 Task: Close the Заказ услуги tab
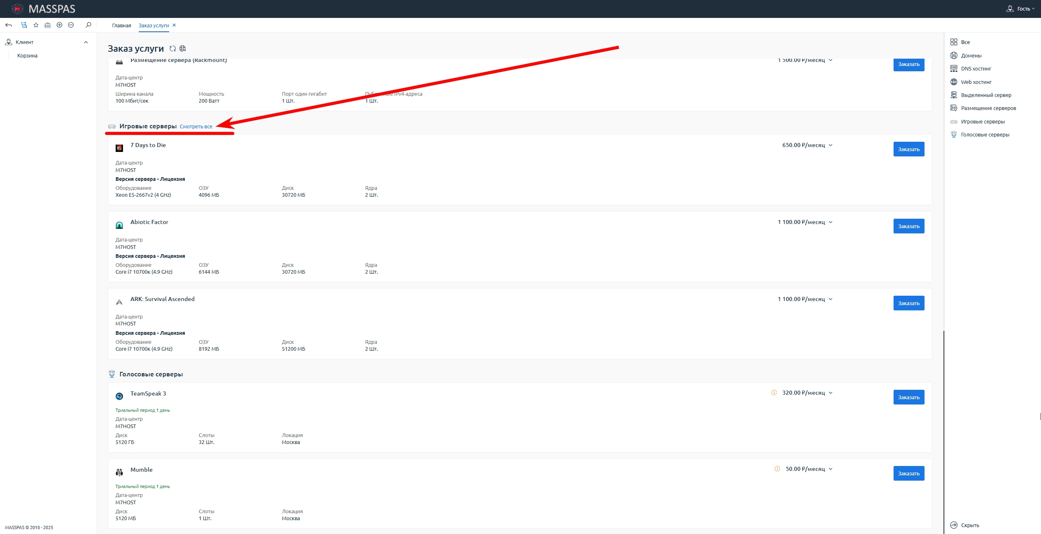174,25
